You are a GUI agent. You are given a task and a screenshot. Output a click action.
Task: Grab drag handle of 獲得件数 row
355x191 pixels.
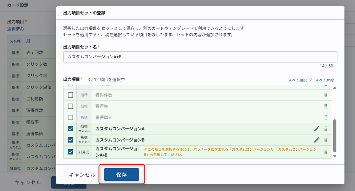tap(325, 95)
